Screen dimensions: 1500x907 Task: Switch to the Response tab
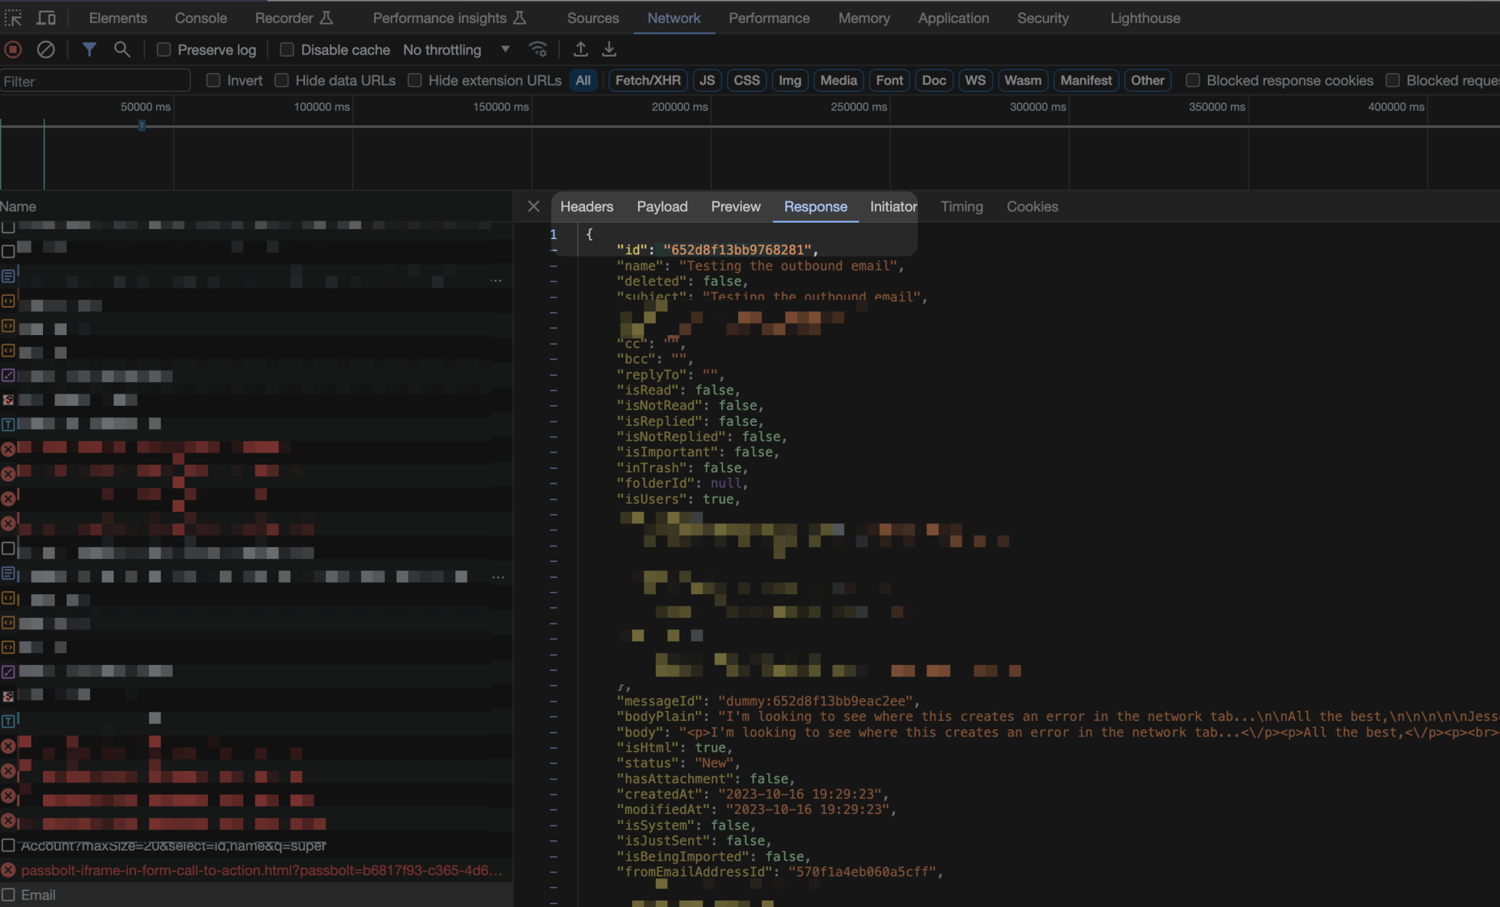(x=816, y=207)
